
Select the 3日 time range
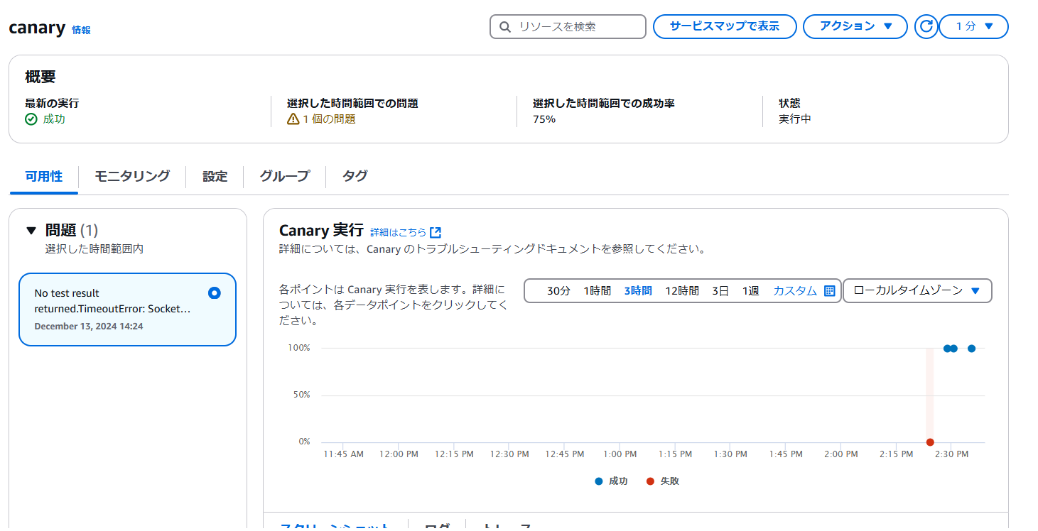[x=720, y=291]
